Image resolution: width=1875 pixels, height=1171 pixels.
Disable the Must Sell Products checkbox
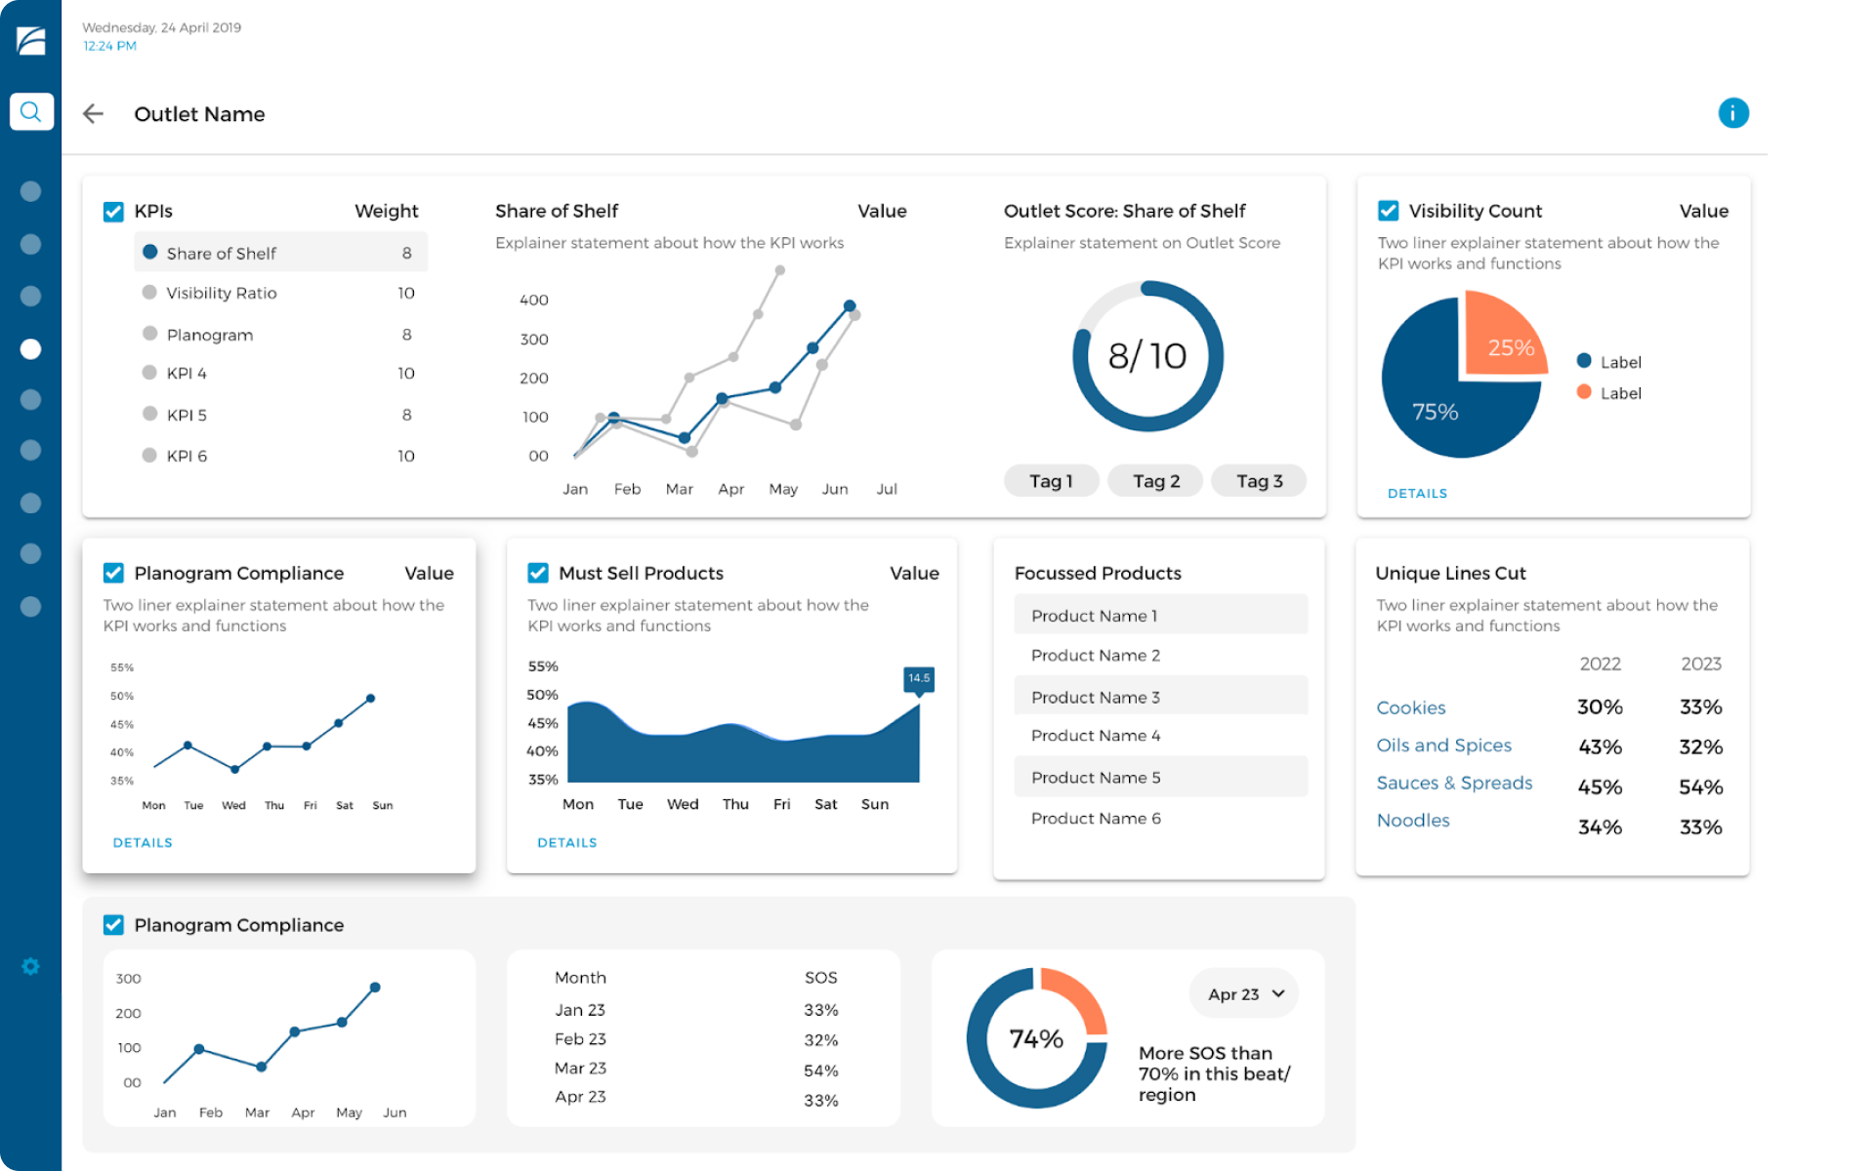pyautogui.click(x=538, y=573)
